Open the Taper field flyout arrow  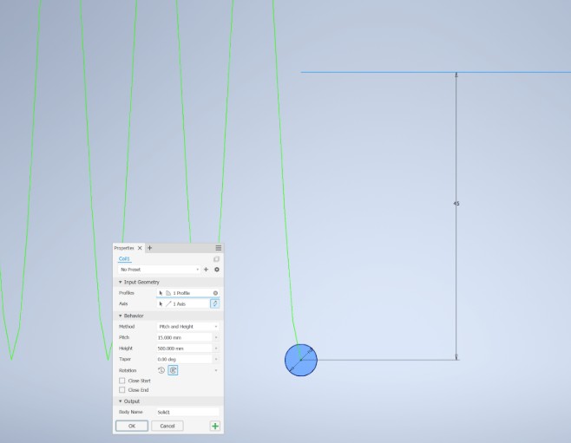point(216,360)
